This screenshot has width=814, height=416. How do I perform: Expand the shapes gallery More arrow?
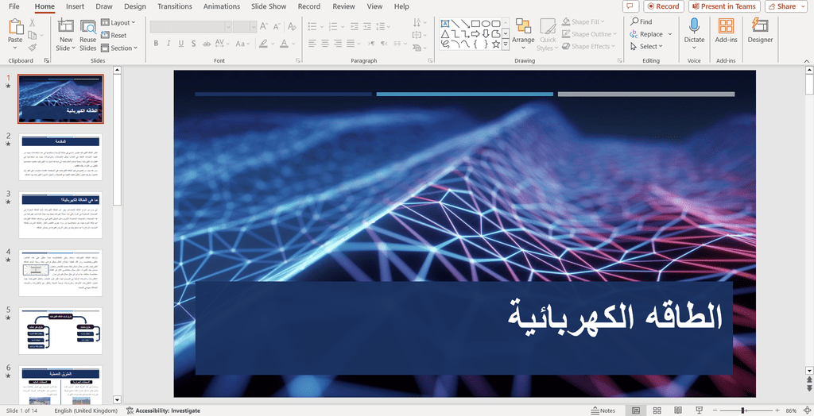coord(506,45)
